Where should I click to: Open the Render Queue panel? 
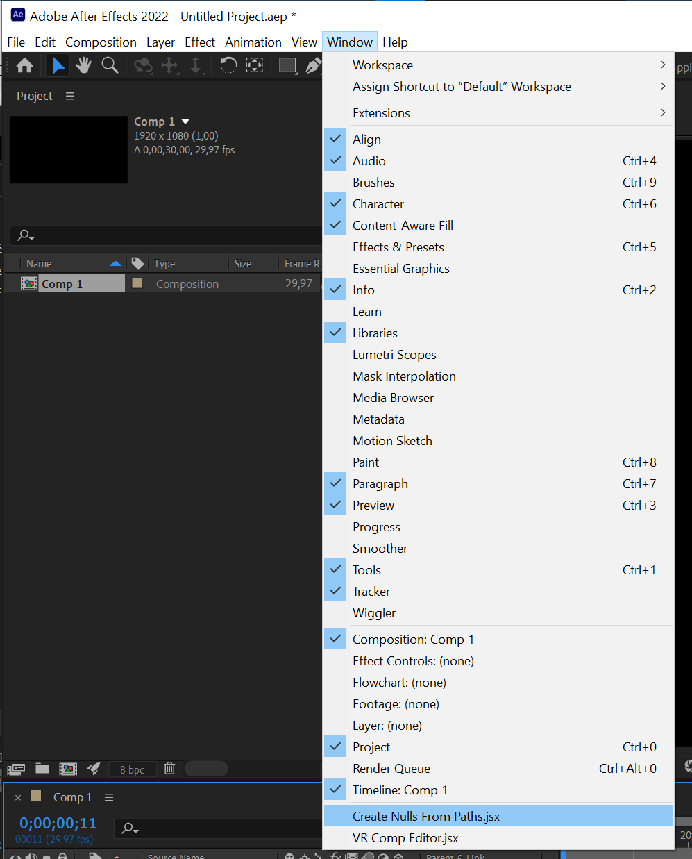(498, 768)
